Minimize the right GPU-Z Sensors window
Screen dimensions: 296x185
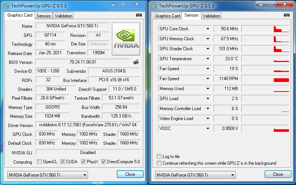pyautogui.click(x=261, y=4)
